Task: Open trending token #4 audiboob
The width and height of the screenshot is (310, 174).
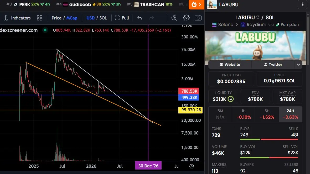Action: click(x=88, y=4)
